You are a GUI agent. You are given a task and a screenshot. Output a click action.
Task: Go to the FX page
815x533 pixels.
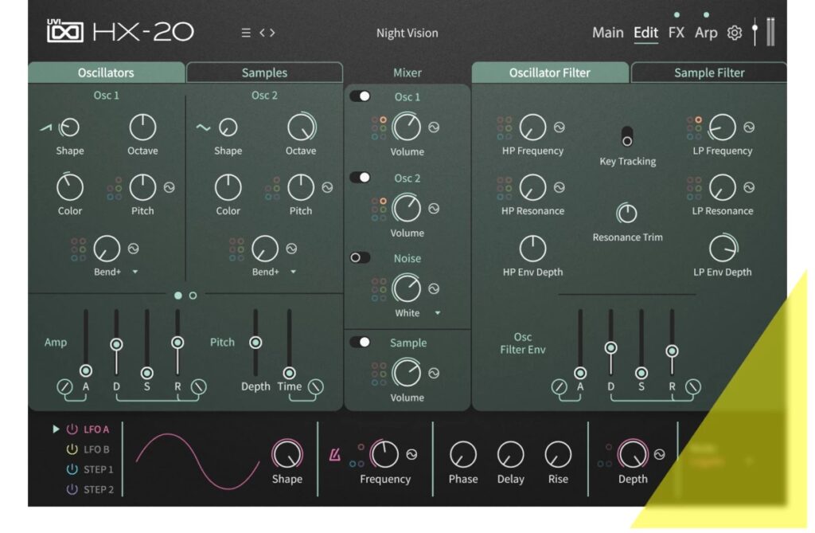[677, 33]
